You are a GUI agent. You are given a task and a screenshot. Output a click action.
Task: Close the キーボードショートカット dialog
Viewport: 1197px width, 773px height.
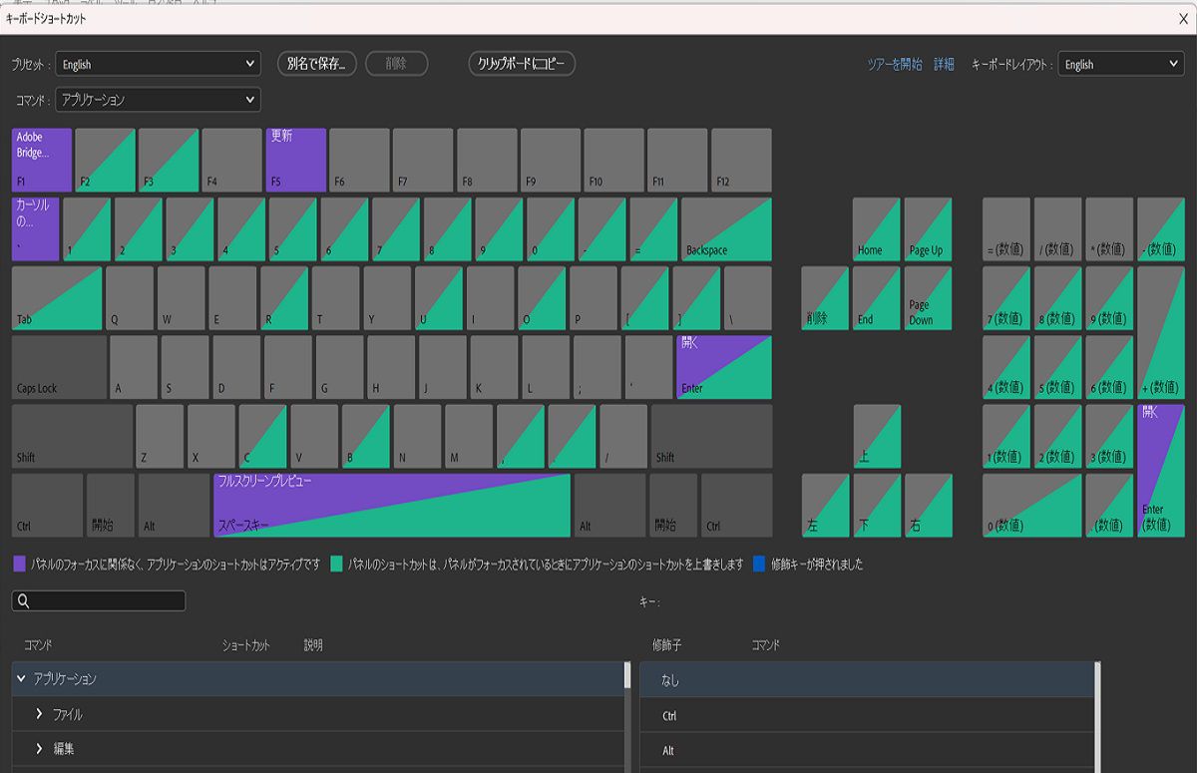pyautogui.click(x=1183, y=18)
